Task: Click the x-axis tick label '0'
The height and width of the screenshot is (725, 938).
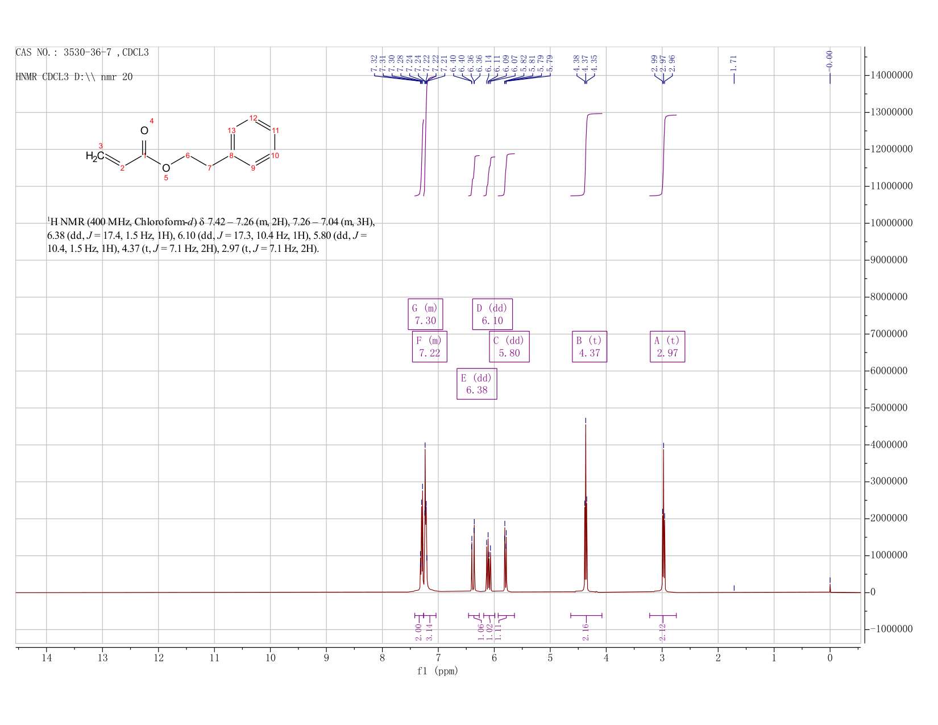Action: [830, 658]
